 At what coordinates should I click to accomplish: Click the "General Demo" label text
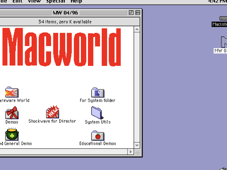point(18,143)
